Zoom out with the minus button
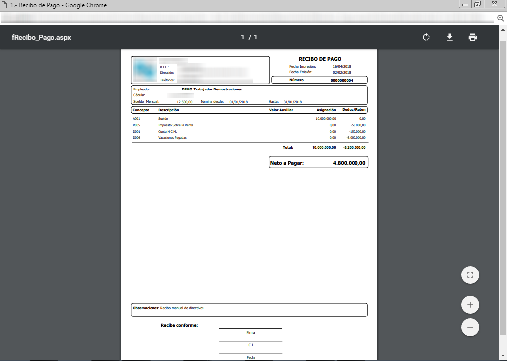Image resolution: width=507 pixels, height=361 pixels. [x=470, y=327]
